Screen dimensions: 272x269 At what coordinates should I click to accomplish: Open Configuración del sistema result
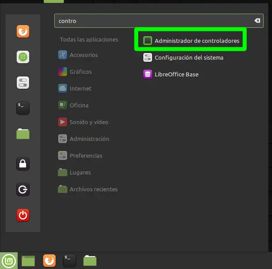click(x=183, y=57)
